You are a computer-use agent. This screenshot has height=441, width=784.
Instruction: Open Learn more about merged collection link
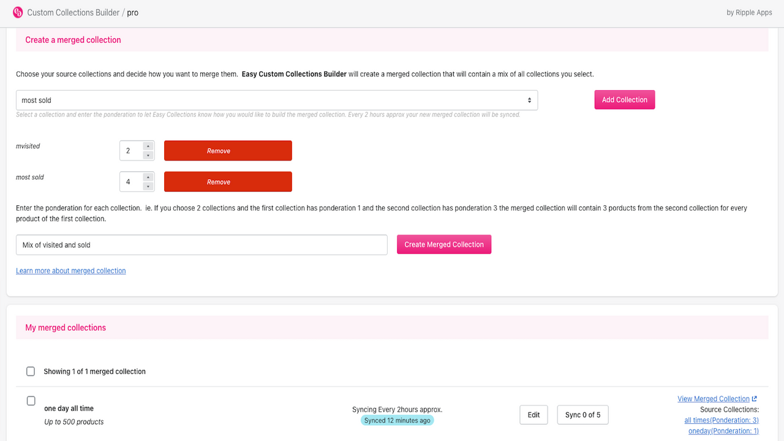point(71,271)
